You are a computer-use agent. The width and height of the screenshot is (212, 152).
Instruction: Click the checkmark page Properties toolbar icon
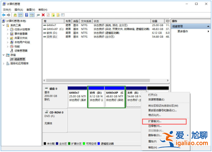pos(48,15)
